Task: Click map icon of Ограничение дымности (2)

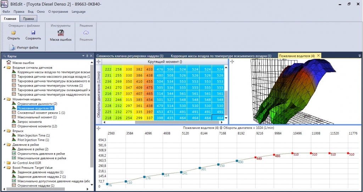Action: coord(14,104)
